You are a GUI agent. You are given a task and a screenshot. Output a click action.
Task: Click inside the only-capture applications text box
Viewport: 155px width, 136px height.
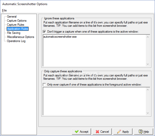pos(94,101)
